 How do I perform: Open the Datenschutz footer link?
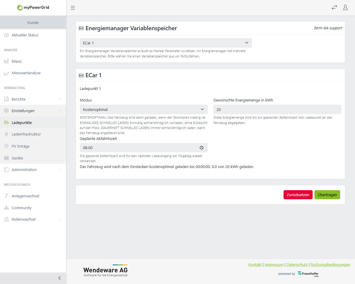pos(297,265)
